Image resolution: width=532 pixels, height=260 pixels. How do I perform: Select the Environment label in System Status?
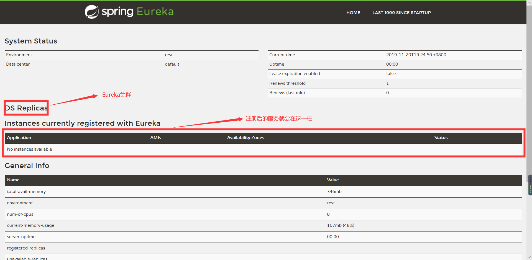[x=19, y=55]
